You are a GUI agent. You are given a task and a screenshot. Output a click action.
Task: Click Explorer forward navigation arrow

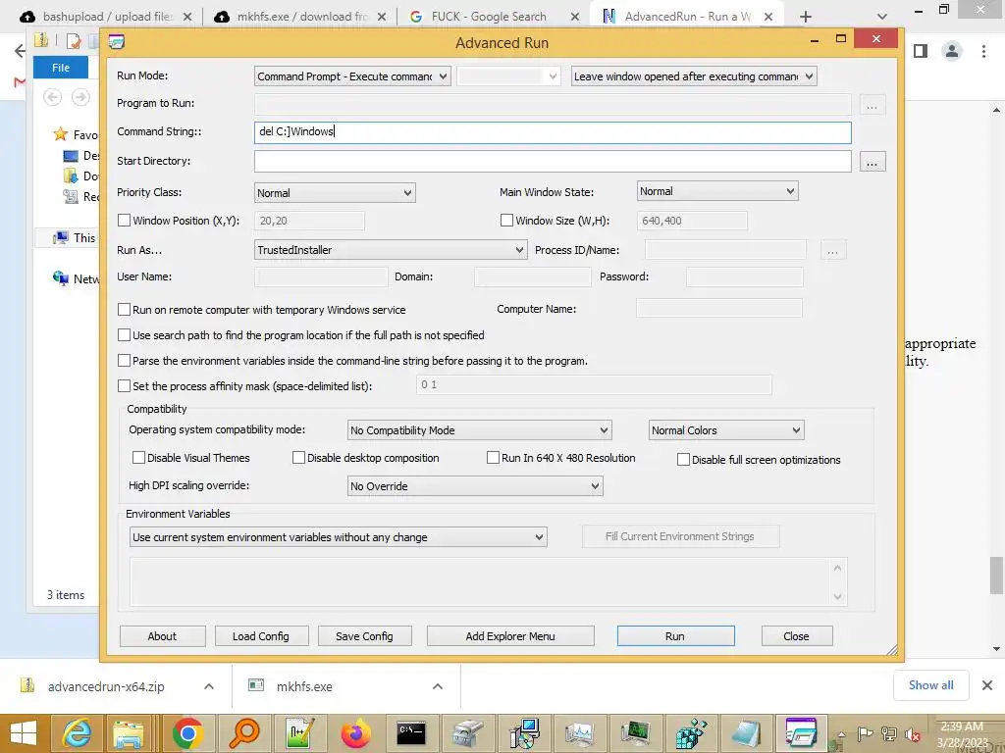tap(80, 97)
